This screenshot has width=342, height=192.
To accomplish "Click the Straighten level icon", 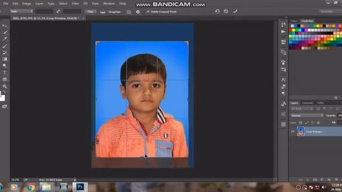I will pyautogui.click(x=103, y=12).
